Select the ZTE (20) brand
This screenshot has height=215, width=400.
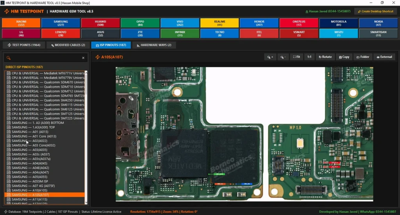coord(140,34)
